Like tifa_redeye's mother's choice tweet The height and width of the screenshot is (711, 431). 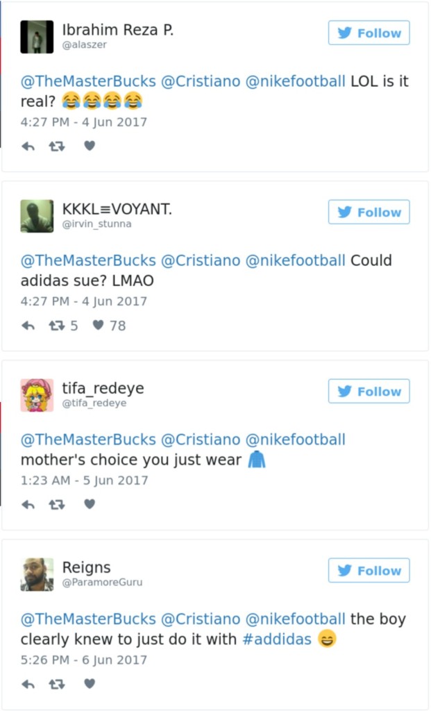(90, 504)
